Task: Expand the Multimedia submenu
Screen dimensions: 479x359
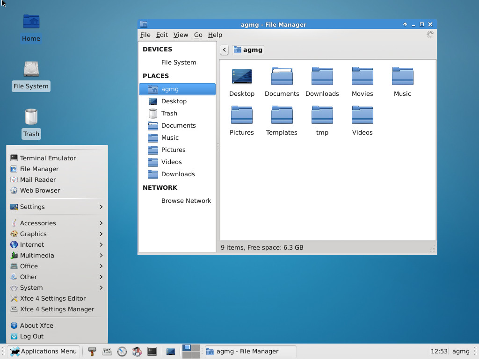Action: point(57,255)
